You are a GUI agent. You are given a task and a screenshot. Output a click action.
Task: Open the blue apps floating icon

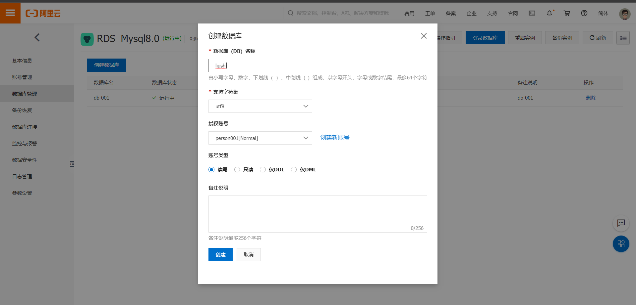coord(621,244)
